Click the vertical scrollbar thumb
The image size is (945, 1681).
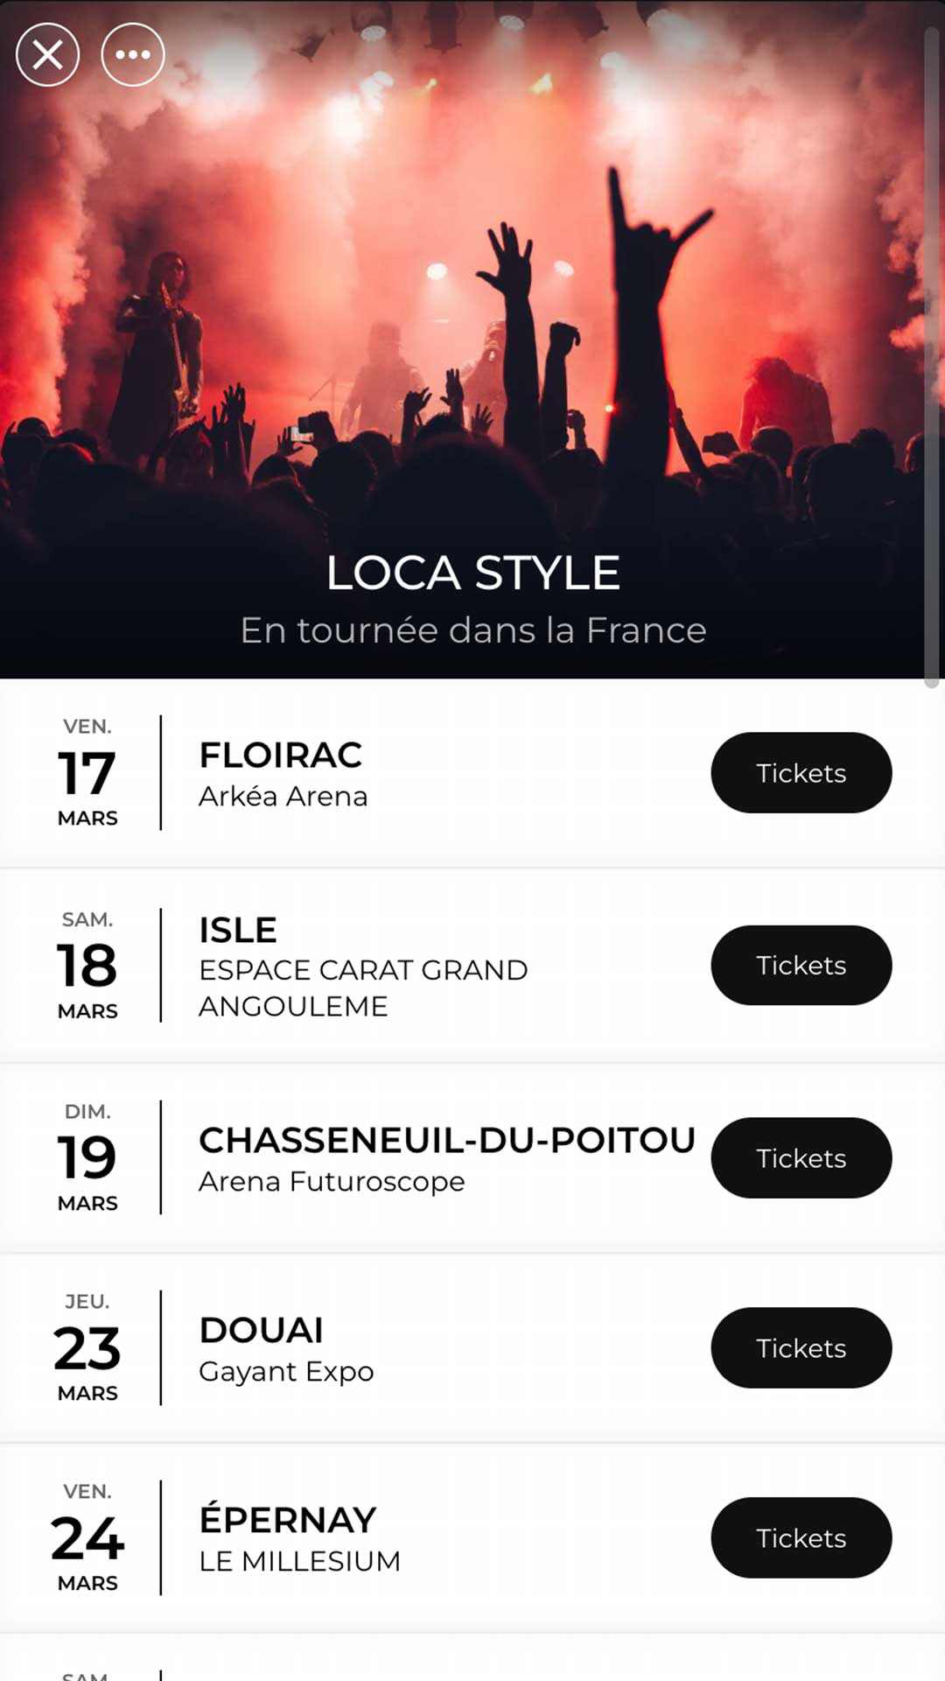[x=933, y=359]
